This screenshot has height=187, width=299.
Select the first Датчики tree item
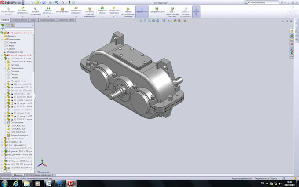pos(11,36)
